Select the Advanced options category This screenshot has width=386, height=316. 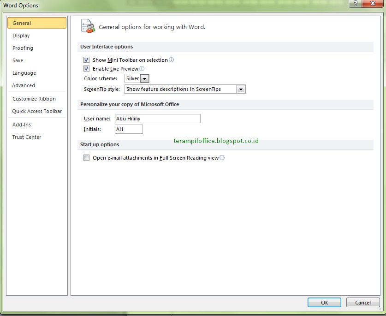point(24,85)
